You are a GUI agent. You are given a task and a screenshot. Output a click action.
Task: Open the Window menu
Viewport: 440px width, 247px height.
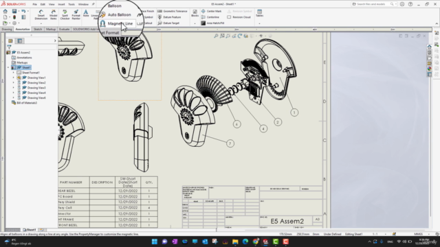pyautogui.click(x=83, y=4)
